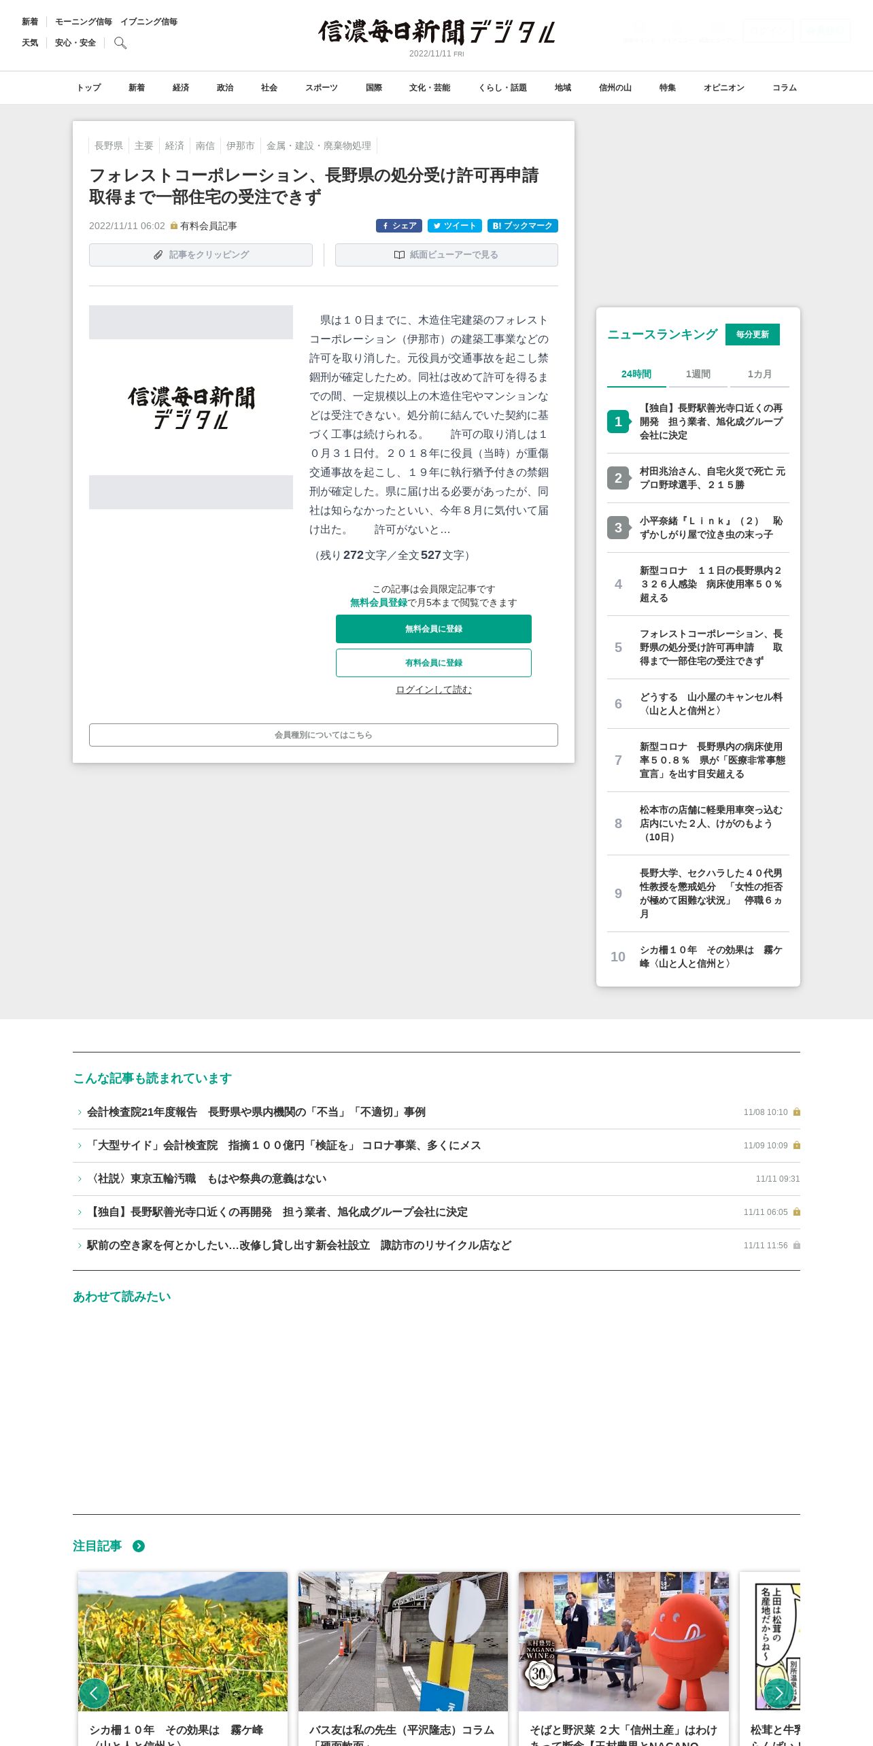Open 信州の山 navigation item
Viewport: 873px width, 1746px height.
click(615, 88)
